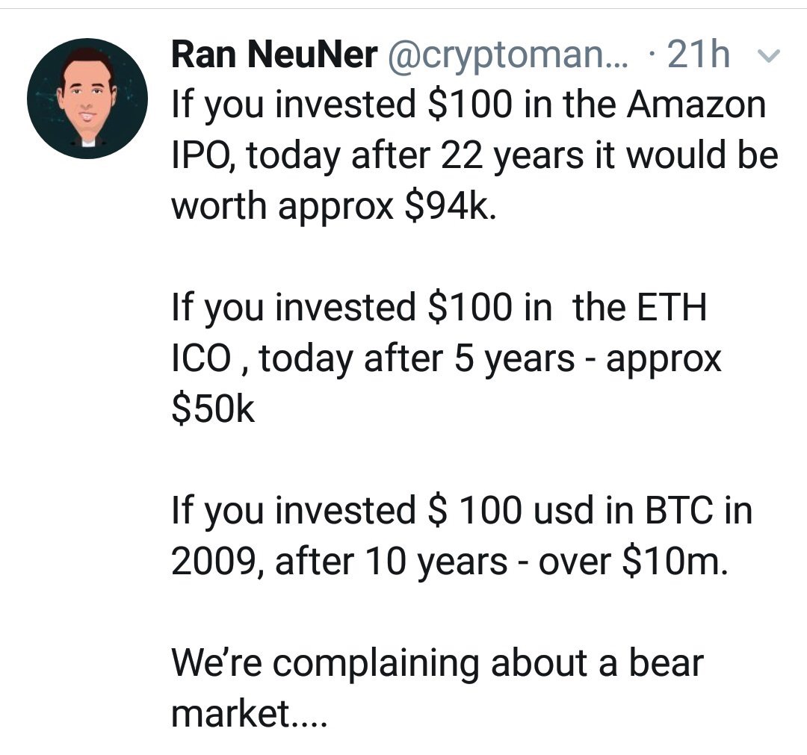This screenshot has height=755, width=807.
Task: Open the @cryptoman... handle link
Action: click(507, 55)
